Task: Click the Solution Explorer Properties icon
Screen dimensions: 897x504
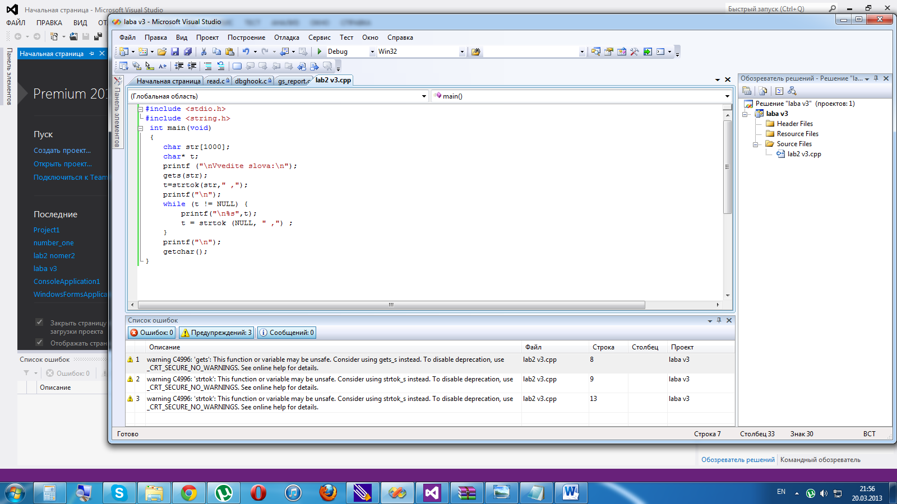Action: tap(747, 91)
